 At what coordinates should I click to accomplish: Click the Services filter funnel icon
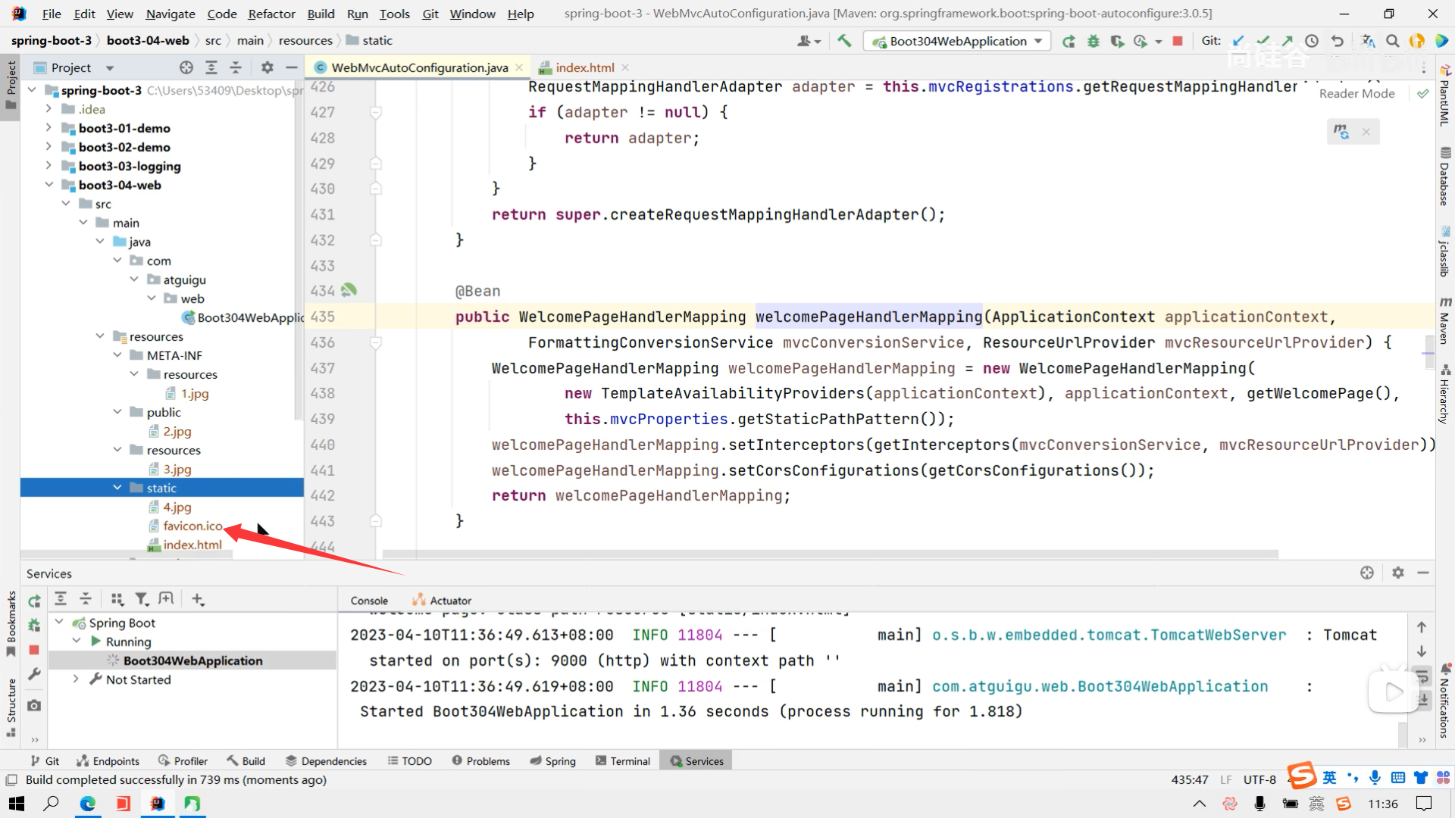tap(142, 599)
